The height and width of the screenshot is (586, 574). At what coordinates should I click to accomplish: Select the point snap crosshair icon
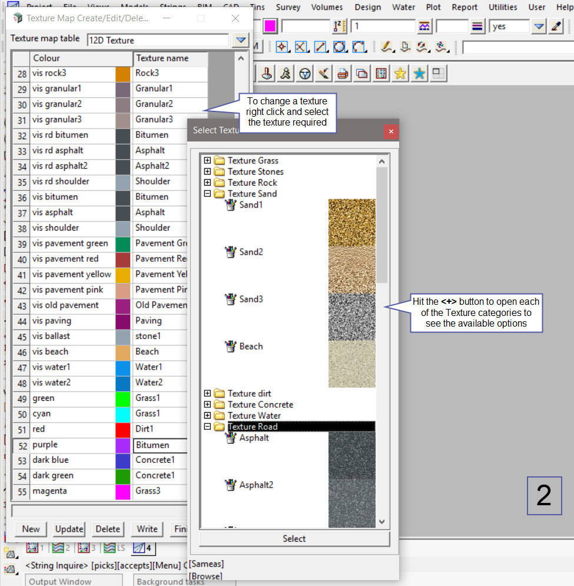tap(282, 47)
